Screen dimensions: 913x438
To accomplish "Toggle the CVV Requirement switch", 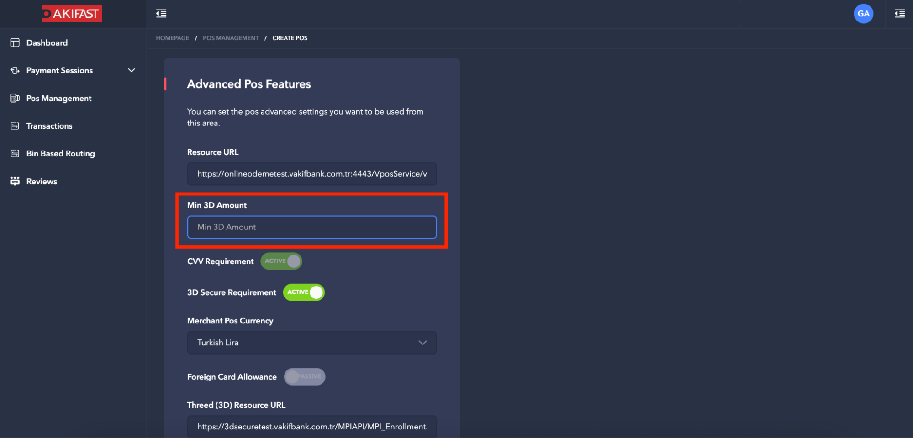I will pyautogui.click(x=281, y=261).
